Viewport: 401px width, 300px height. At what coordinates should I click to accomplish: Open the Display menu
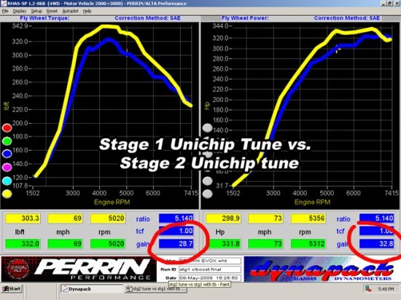pos(20,11)
